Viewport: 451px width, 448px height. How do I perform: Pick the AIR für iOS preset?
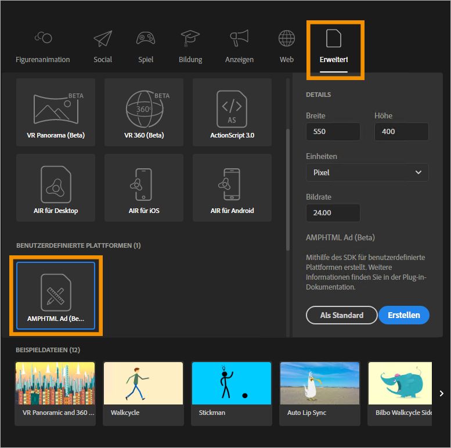point(144,187)
